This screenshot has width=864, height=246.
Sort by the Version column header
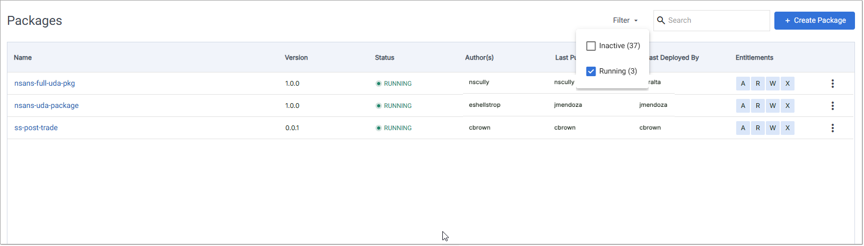[296, 58]
